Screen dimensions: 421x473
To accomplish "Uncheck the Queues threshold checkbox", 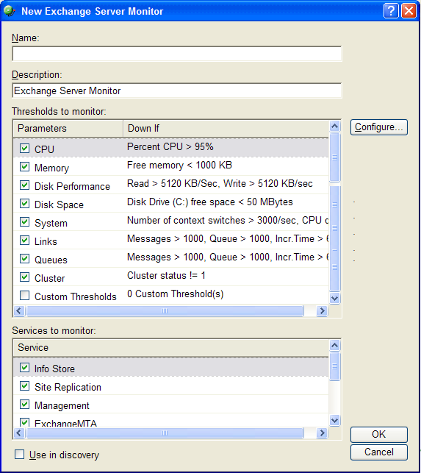I will pos(24,258).
